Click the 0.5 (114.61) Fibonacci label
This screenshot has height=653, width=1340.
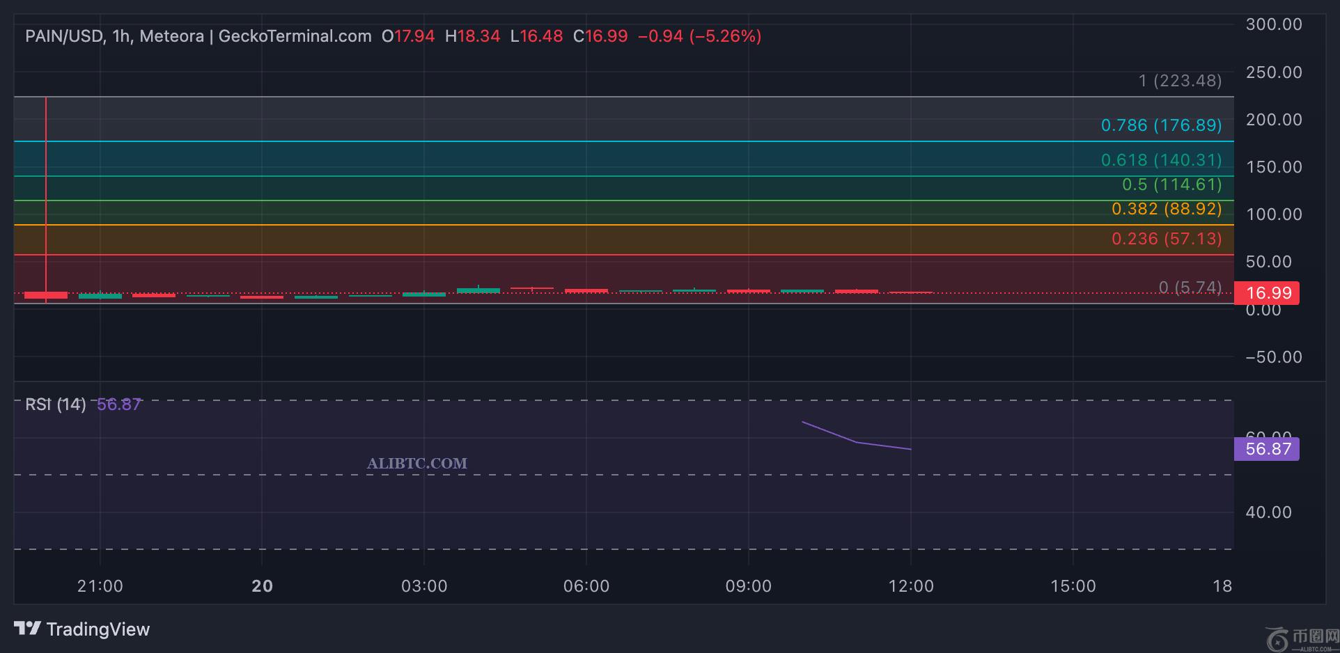point(1171,184)
